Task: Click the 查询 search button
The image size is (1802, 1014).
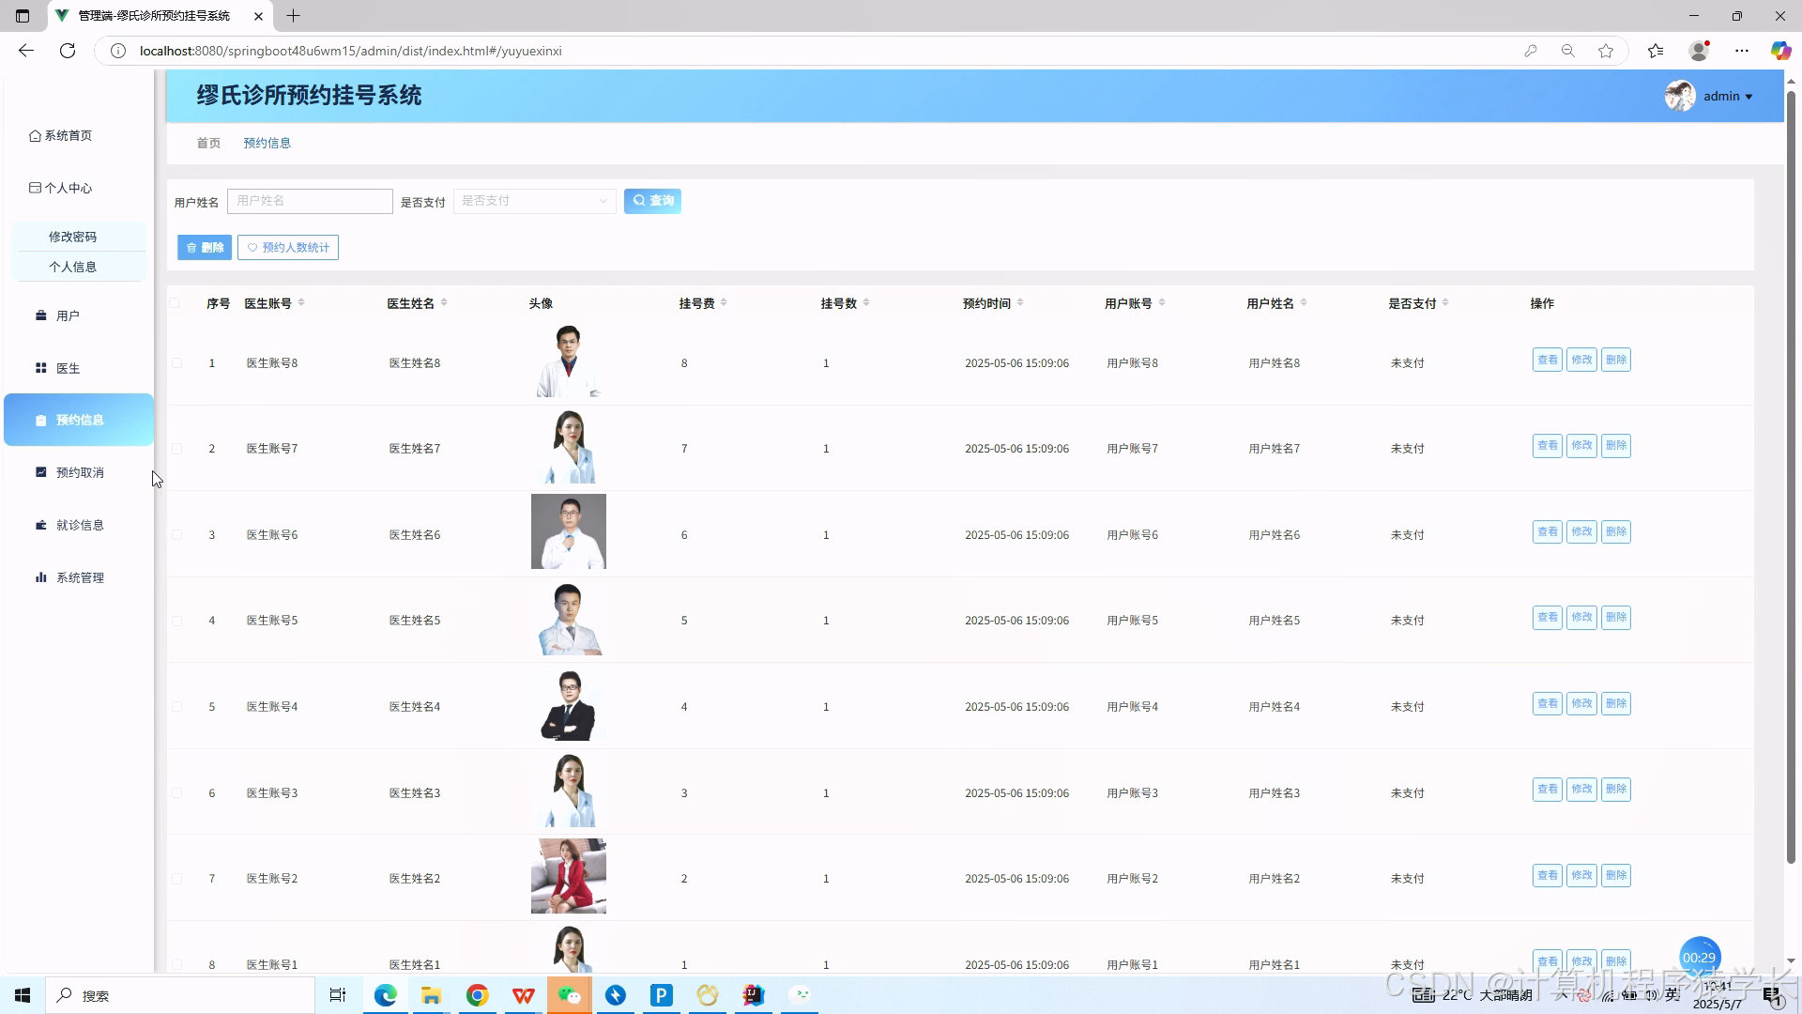Action: (x=652, y=201)
